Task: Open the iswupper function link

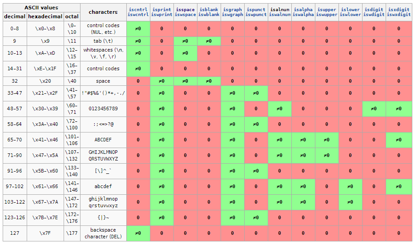Action: coord(326,15)
